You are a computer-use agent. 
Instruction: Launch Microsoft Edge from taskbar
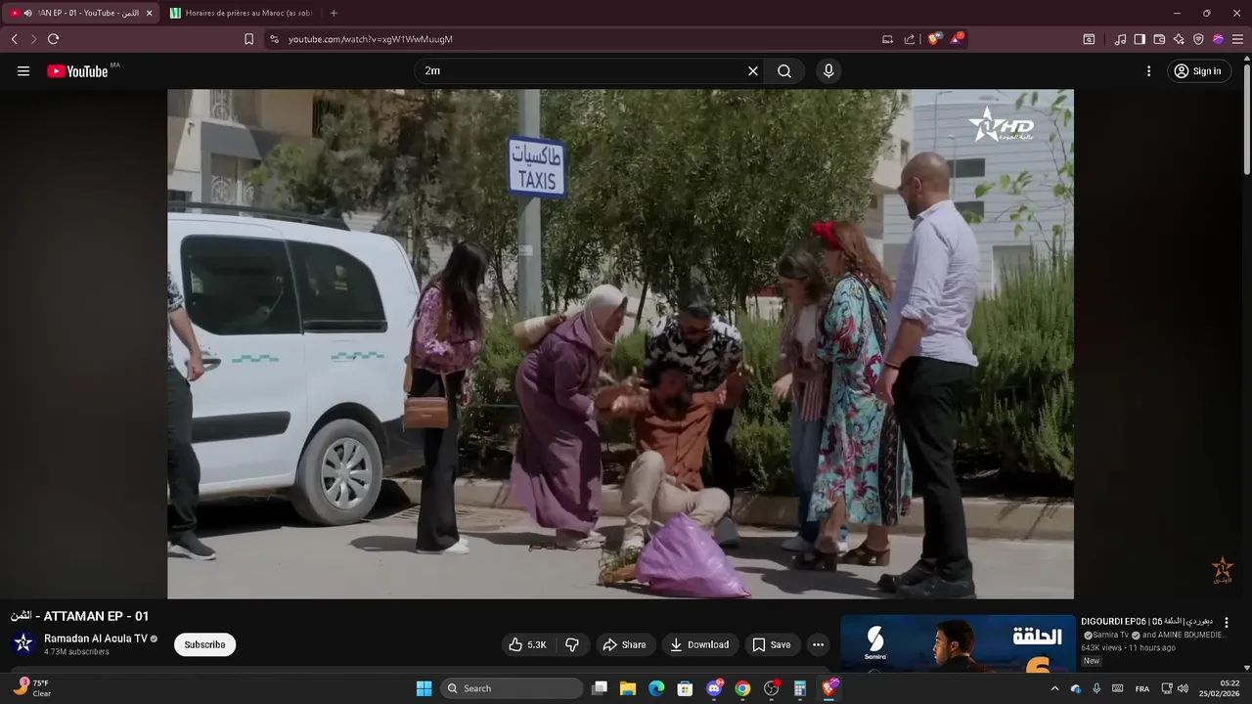(x=656, y=688)
